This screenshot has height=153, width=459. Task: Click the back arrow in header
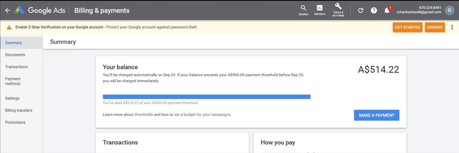(x=8, y=11)
